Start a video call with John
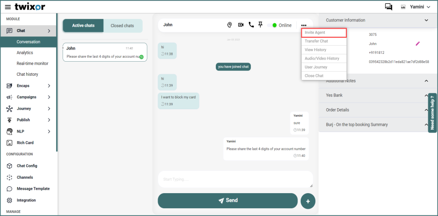The image size is (438, 216). click(x=241, y=25)
